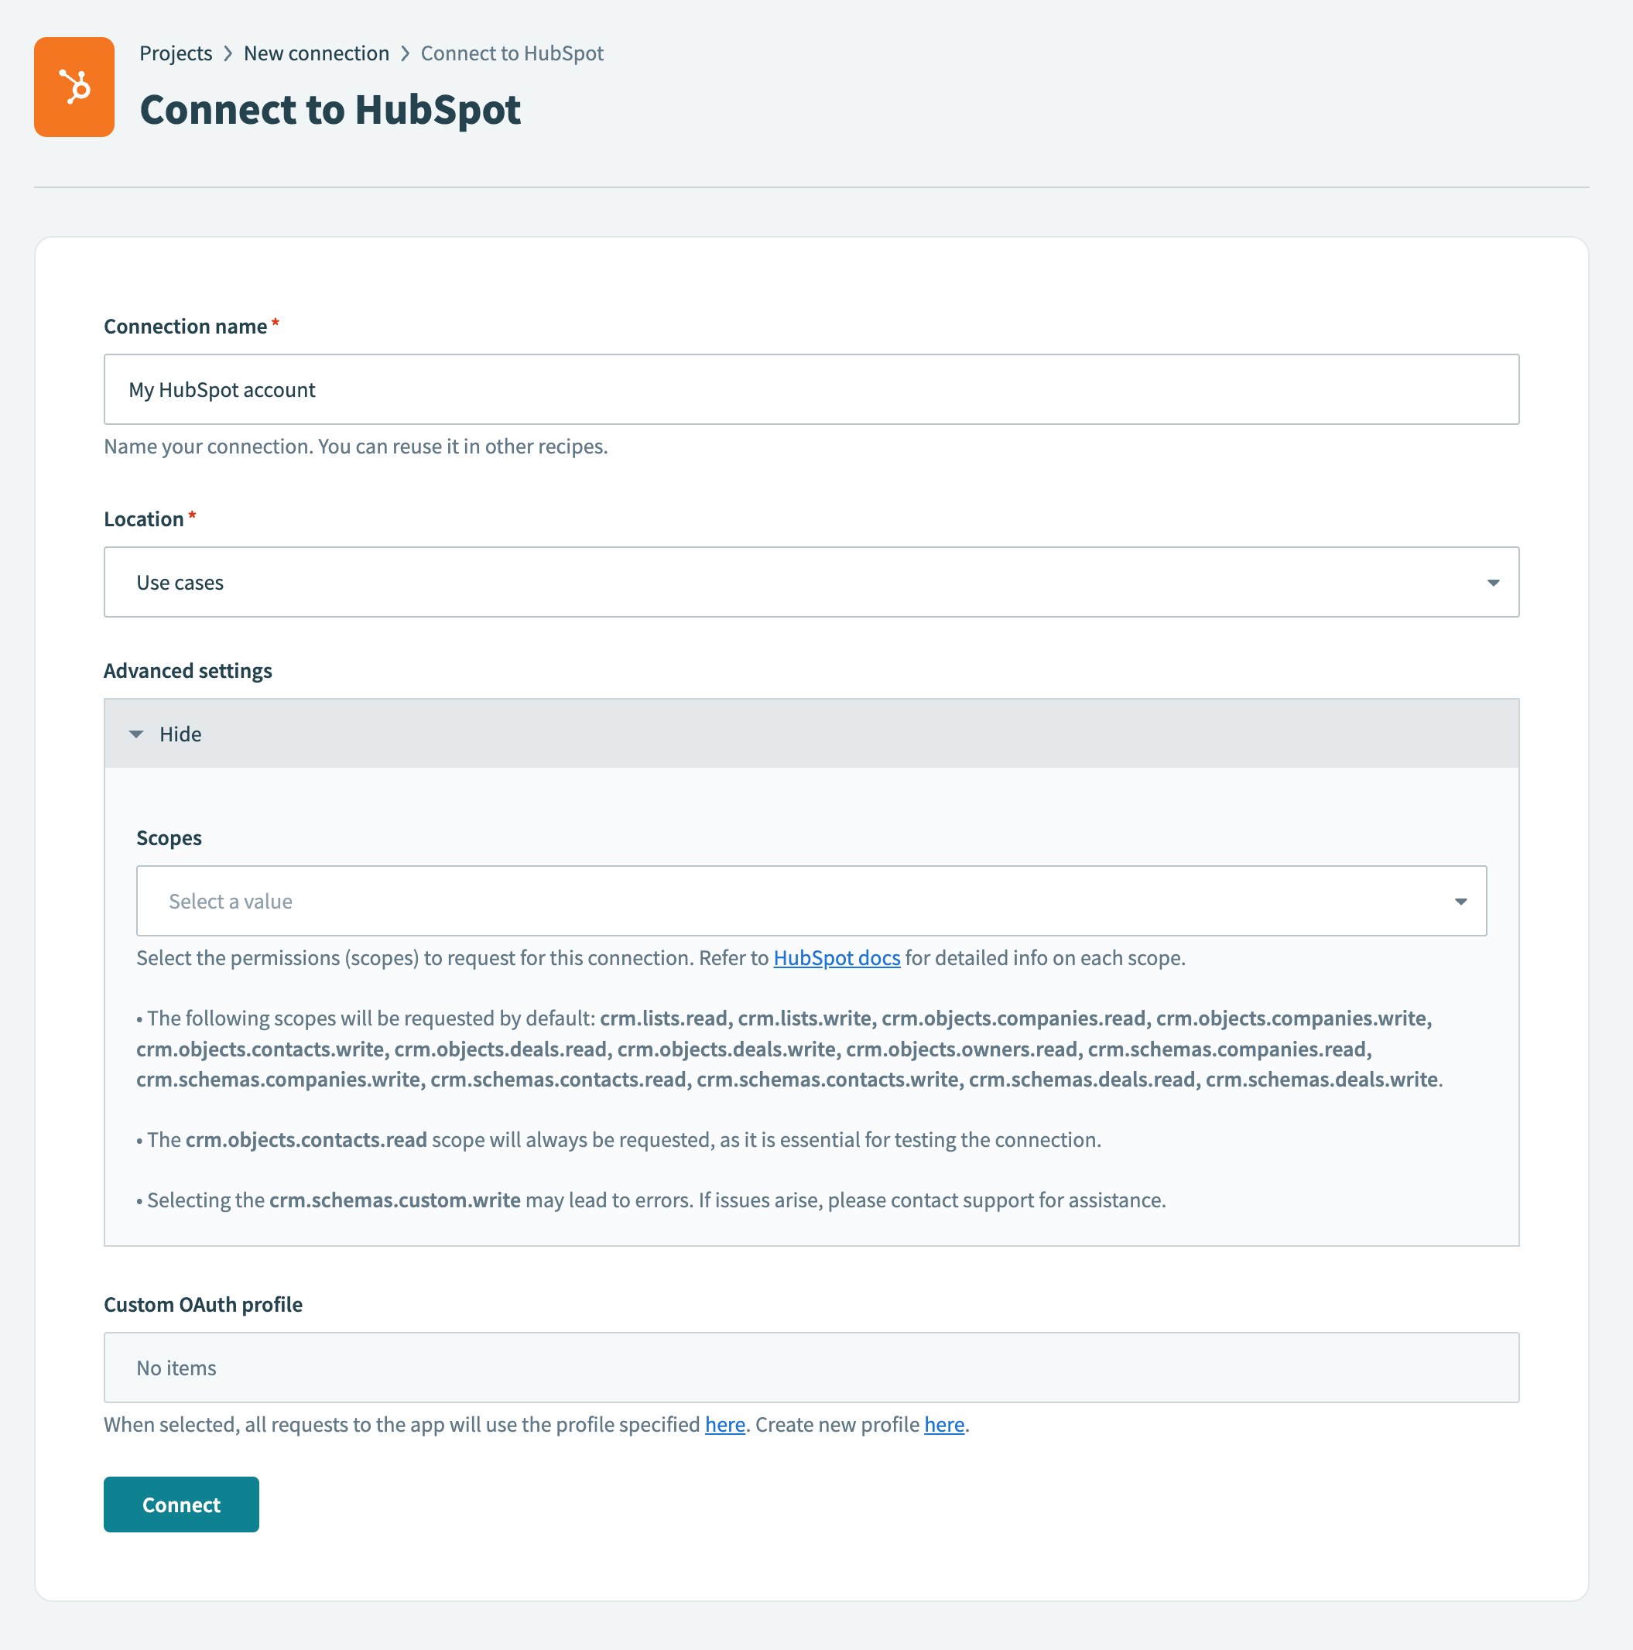Click the chevron next to Hide
1633x1650 pixels.
point(135,733)
